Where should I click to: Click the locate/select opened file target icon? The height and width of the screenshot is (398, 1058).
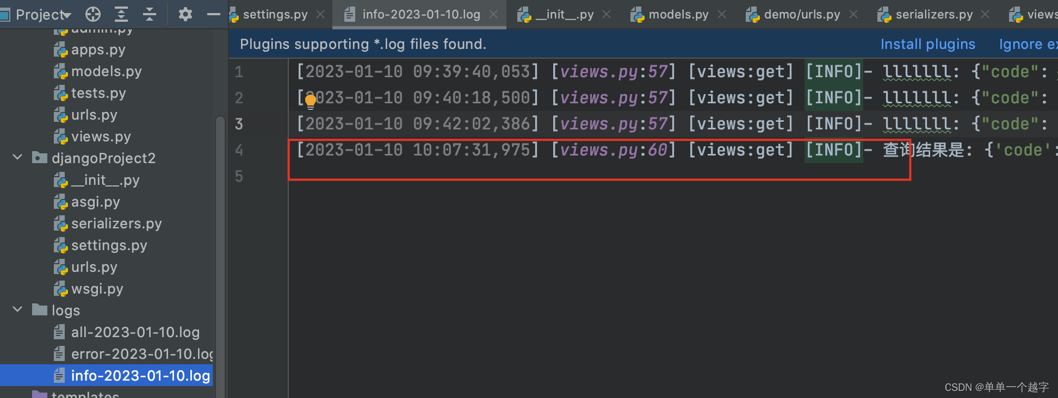tap(93, 14)
